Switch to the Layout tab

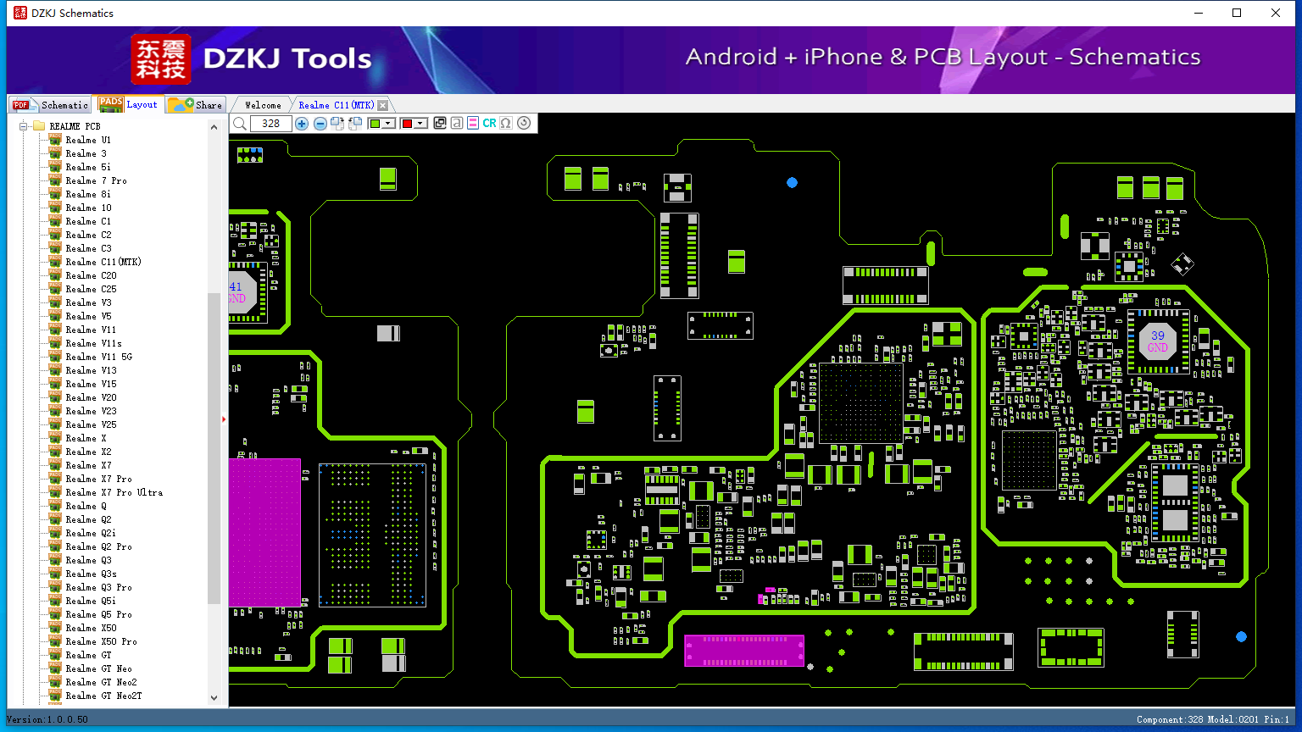pos(128,104)
